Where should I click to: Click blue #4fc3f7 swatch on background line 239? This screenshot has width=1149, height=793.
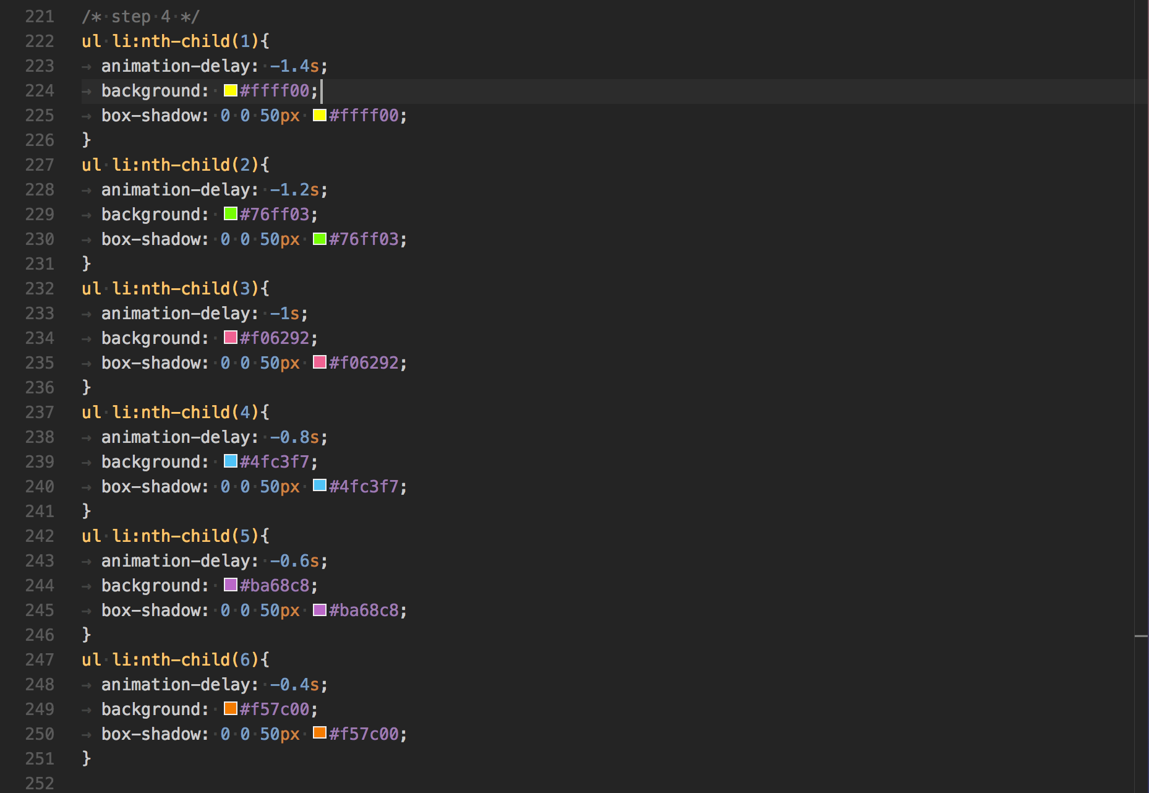[230, 461]
